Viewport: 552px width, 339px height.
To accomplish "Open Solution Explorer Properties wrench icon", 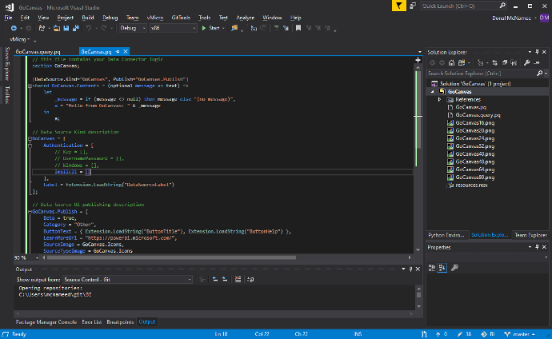I will pyautogui.click(x=526, y=63).
